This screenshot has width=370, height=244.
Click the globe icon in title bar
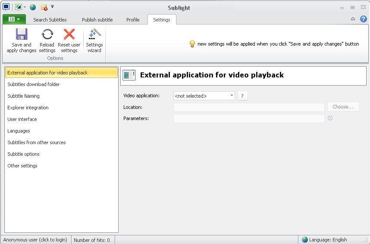[x=33, y=7]
